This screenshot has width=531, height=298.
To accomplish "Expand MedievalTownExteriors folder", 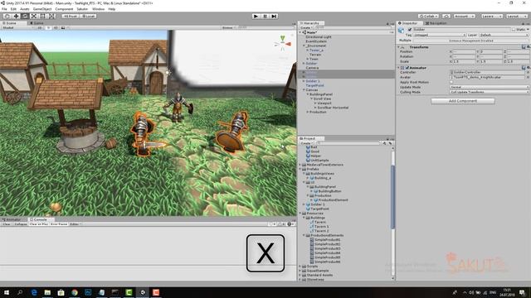I will (300, 165).
